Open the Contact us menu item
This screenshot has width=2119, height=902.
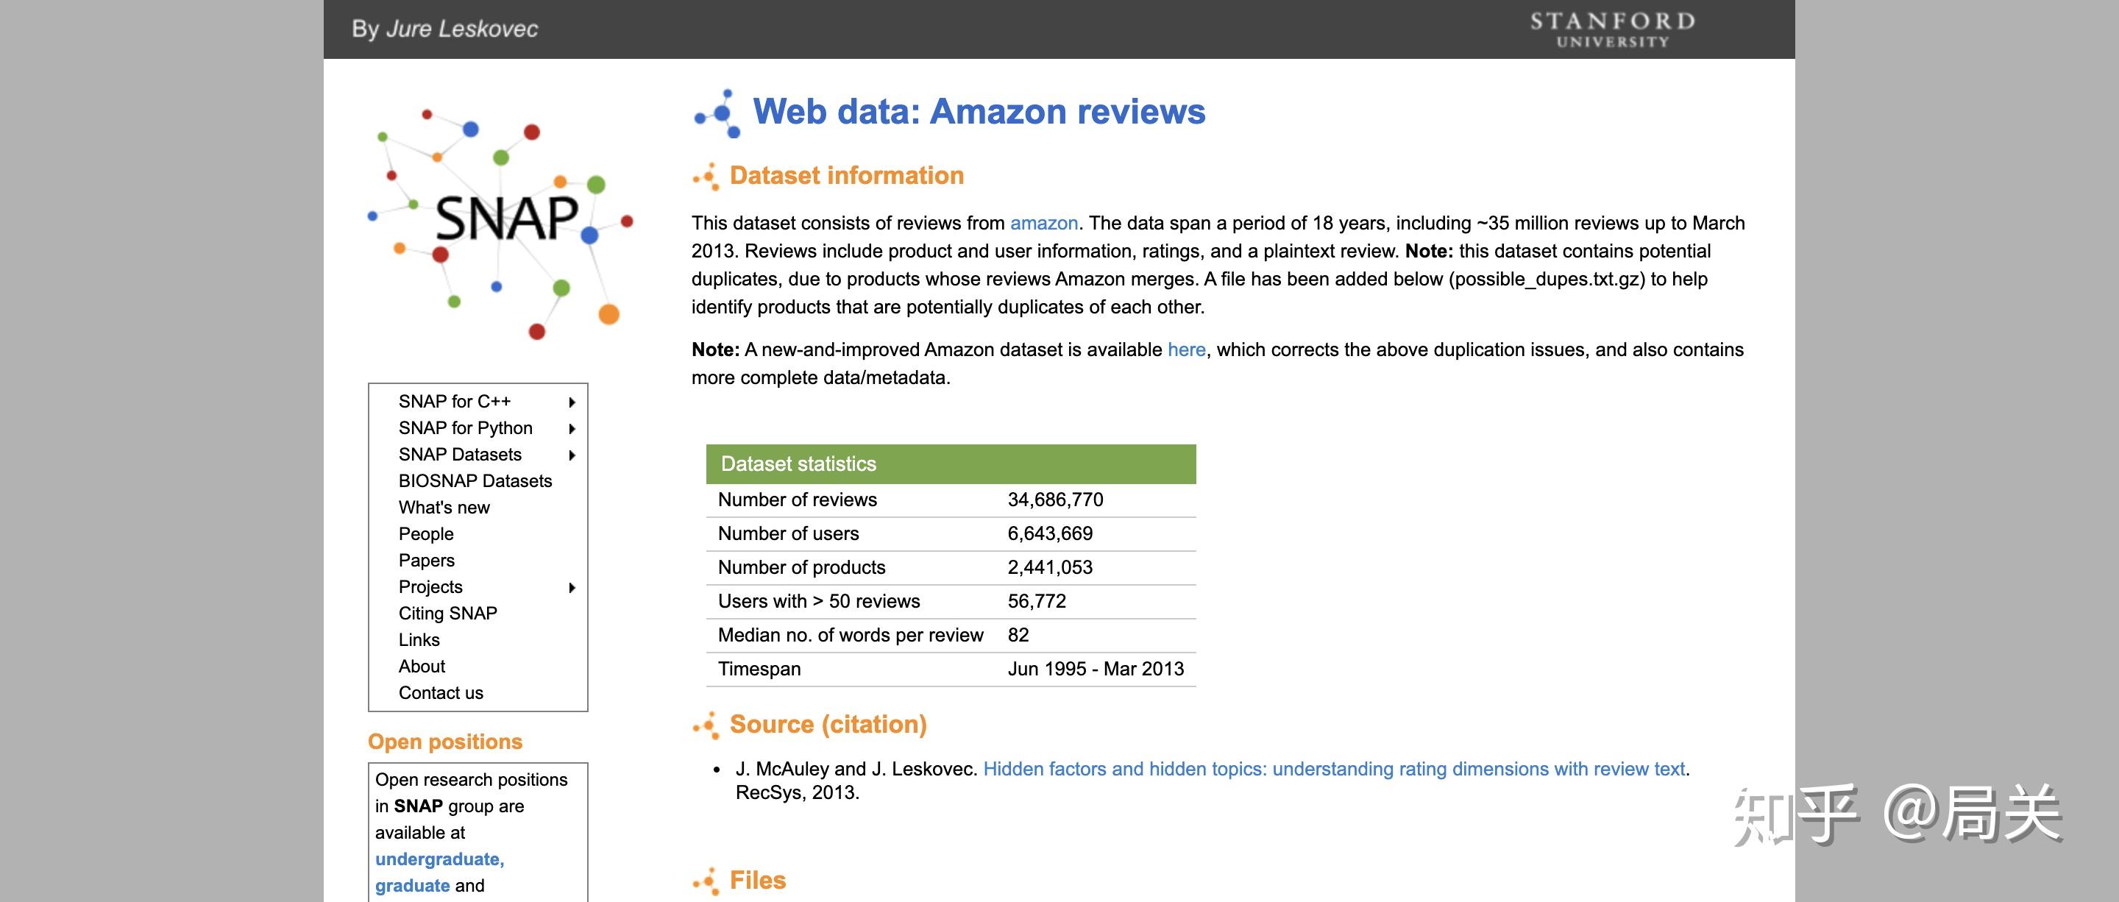(440, 692)
